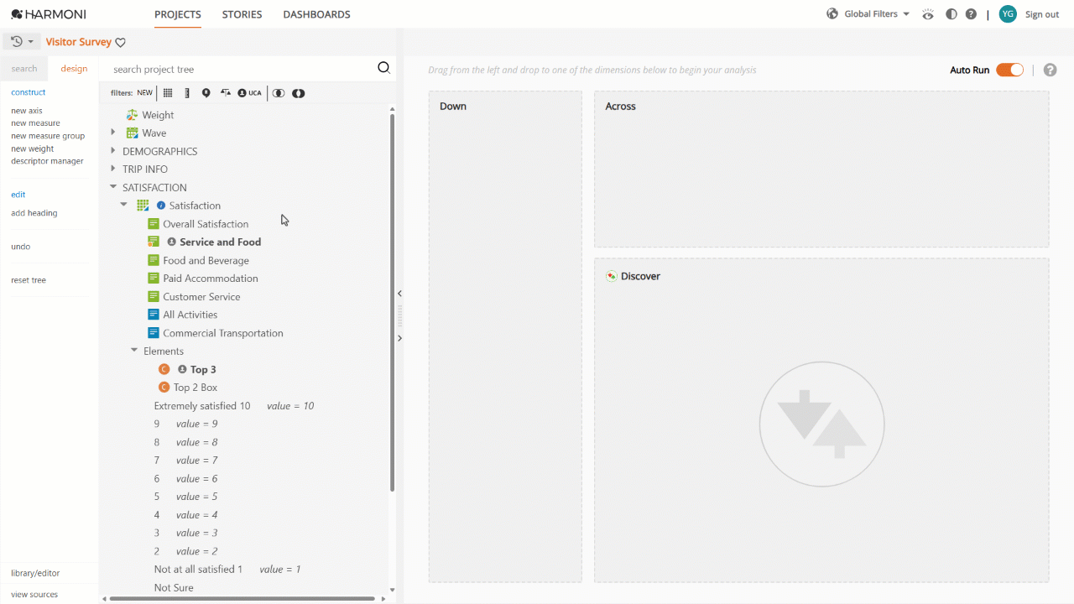
Task: Click the UCA user filter icon
Action: click(249, 93)
